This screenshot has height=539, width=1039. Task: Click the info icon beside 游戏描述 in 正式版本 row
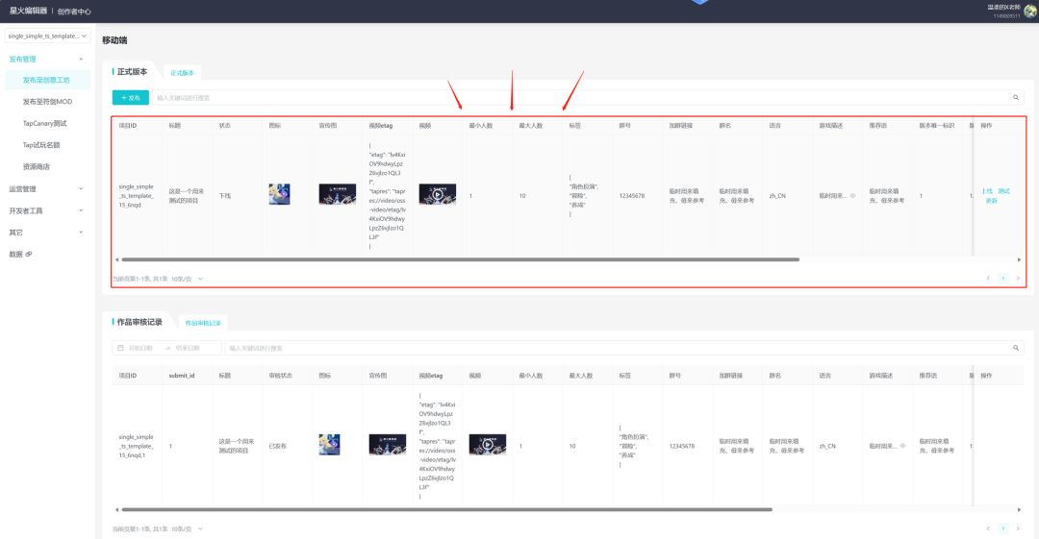(x=852, y=196)
